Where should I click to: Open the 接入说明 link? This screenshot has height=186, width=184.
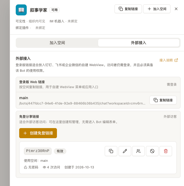(x=169, y=60)
